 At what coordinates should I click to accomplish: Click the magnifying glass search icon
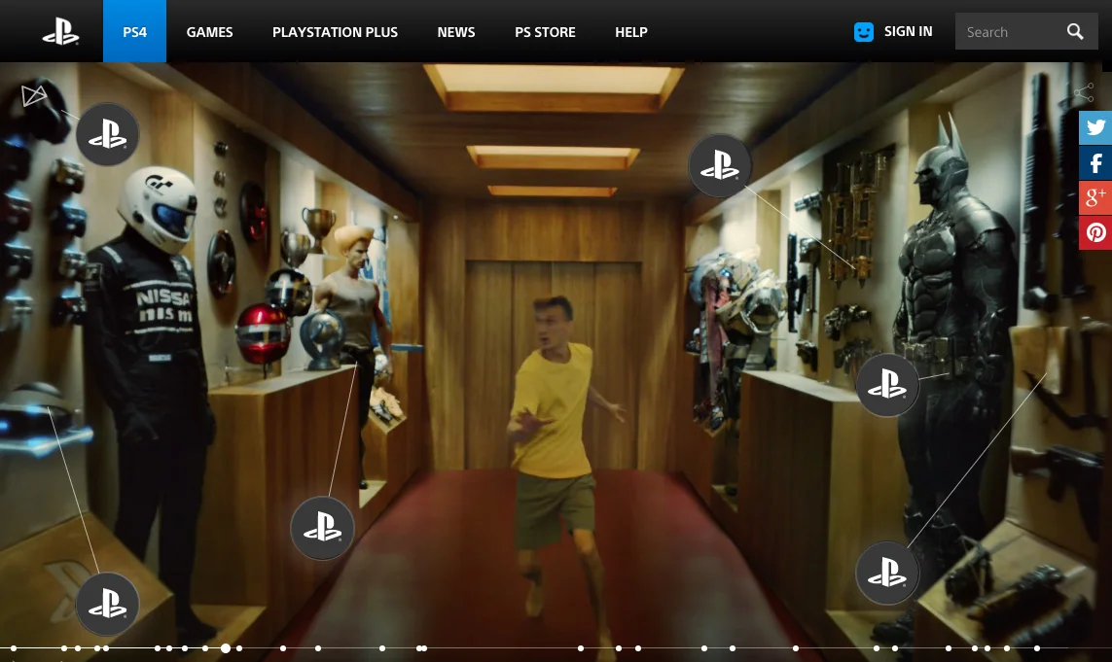pyautogui.click(x=1075, y=31)
